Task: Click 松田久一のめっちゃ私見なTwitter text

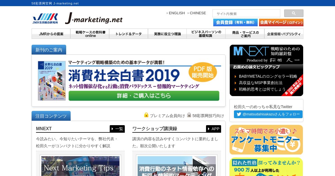Action: click(x=263, y=107)
